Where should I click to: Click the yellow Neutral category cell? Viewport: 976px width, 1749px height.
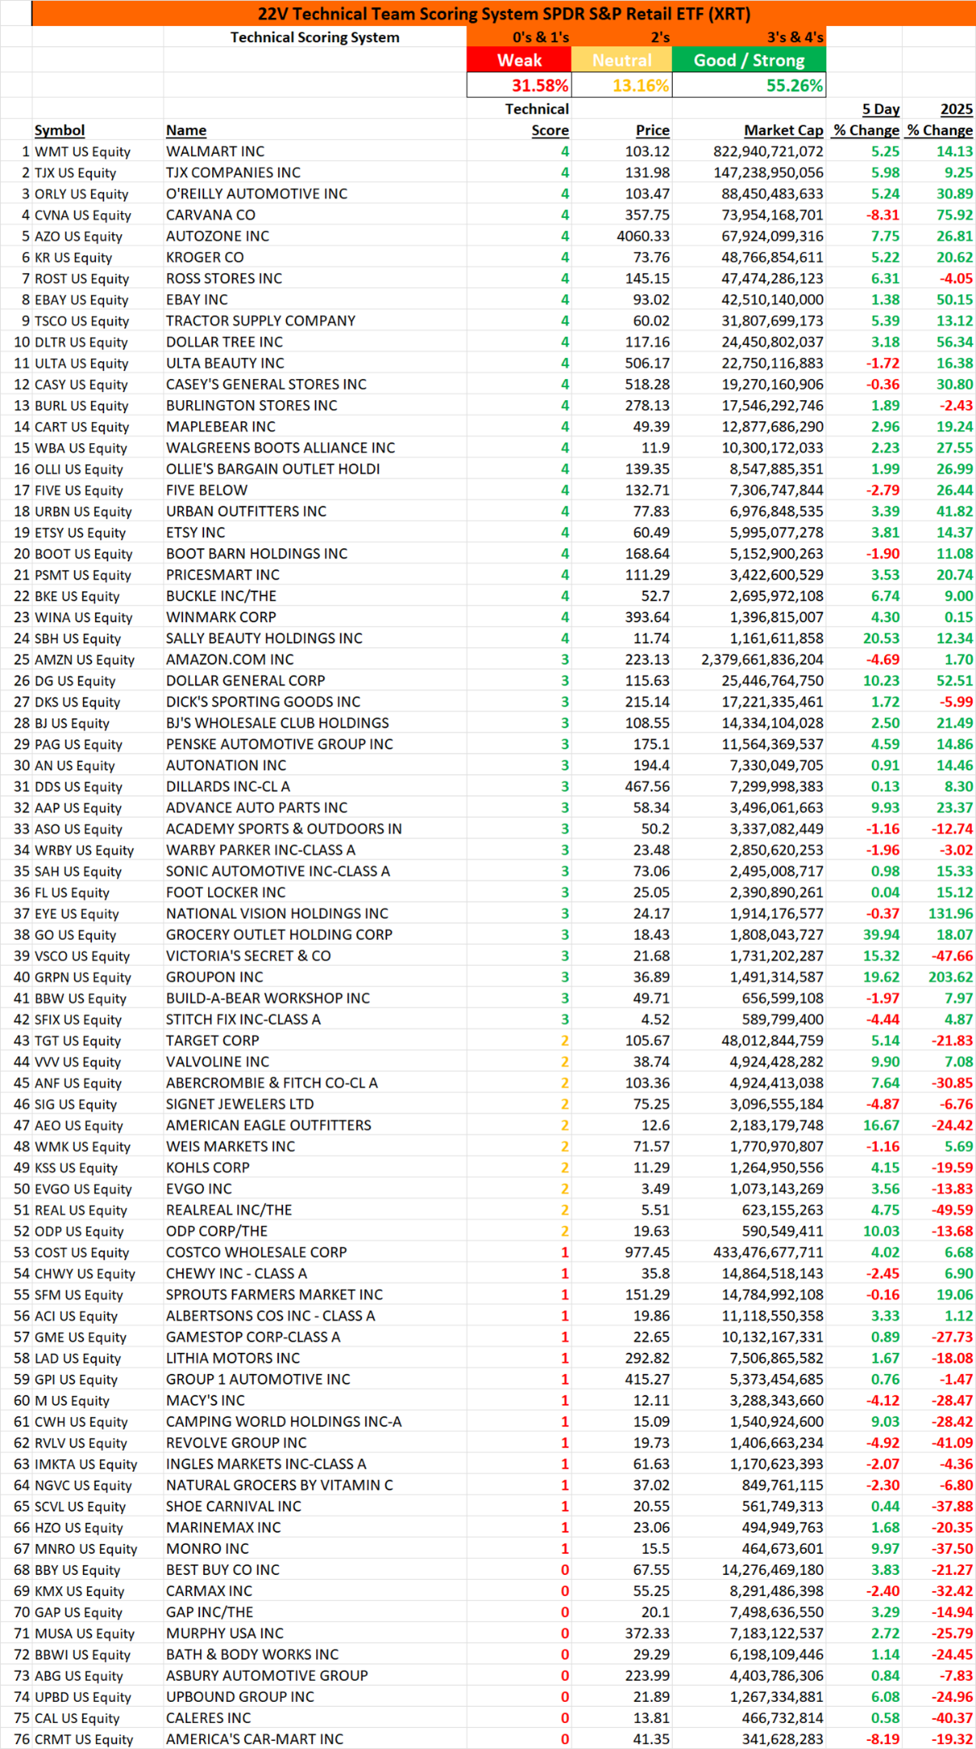coord(622,60)
